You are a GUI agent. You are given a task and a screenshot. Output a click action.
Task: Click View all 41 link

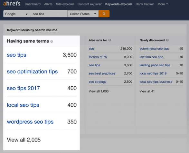click(147, 91)
